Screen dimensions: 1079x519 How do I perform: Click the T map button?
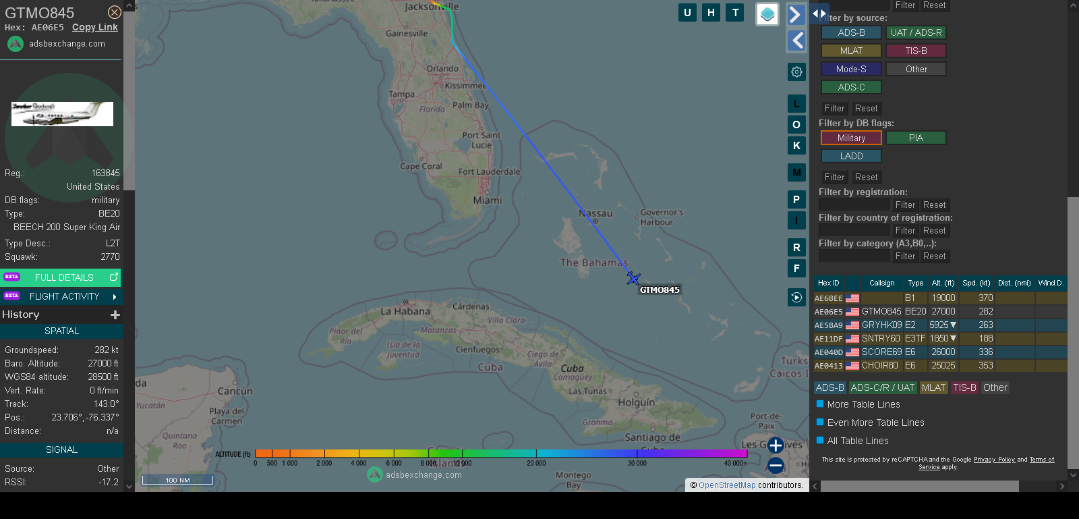point(735,12)
